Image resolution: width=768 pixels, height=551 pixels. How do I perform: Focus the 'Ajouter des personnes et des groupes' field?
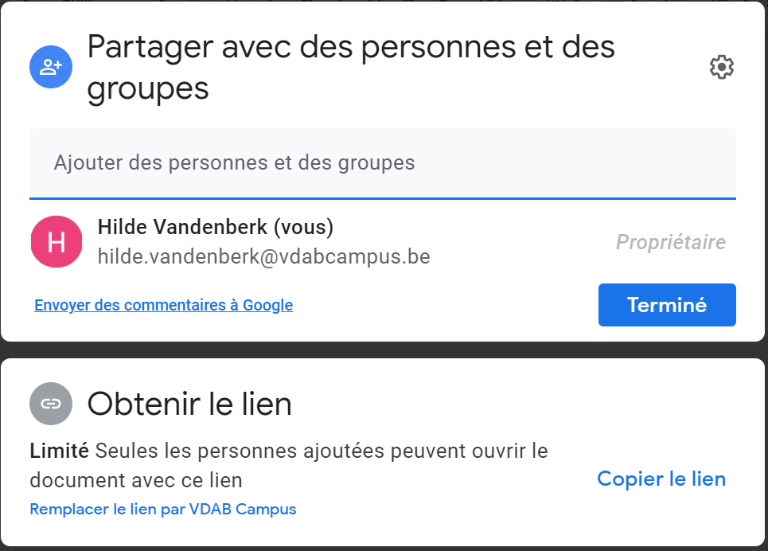pyautogui.click(x=383, y=162)
